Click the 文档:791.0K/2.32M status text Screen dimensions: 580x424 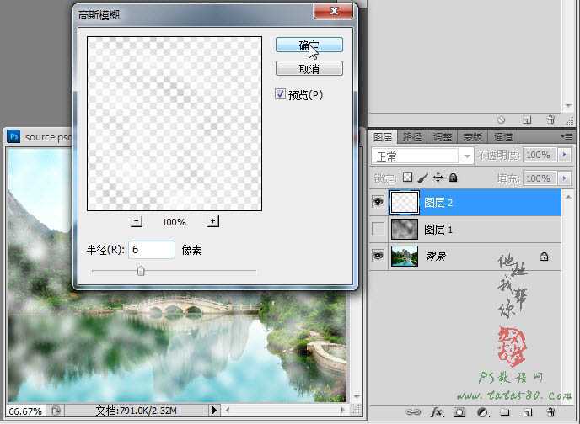136,411
